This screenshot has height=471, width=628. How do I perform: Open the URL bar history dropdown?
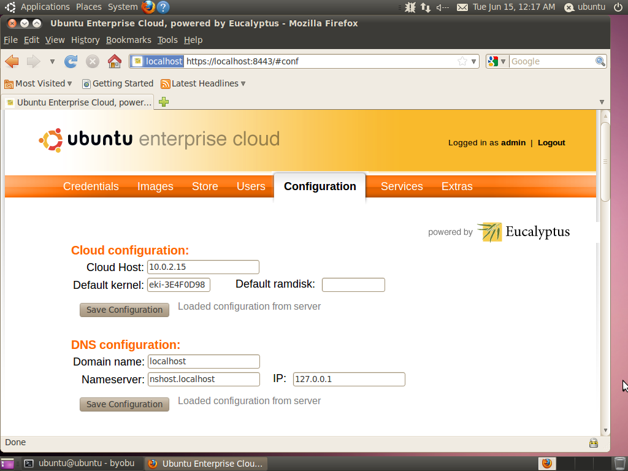pyautogui.click(x=474, y=62)
